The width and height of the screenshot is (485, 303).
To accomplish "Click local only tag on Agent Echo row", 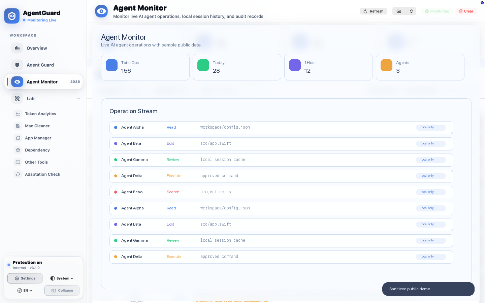I will pyautogui.click(x=431, y=192).
